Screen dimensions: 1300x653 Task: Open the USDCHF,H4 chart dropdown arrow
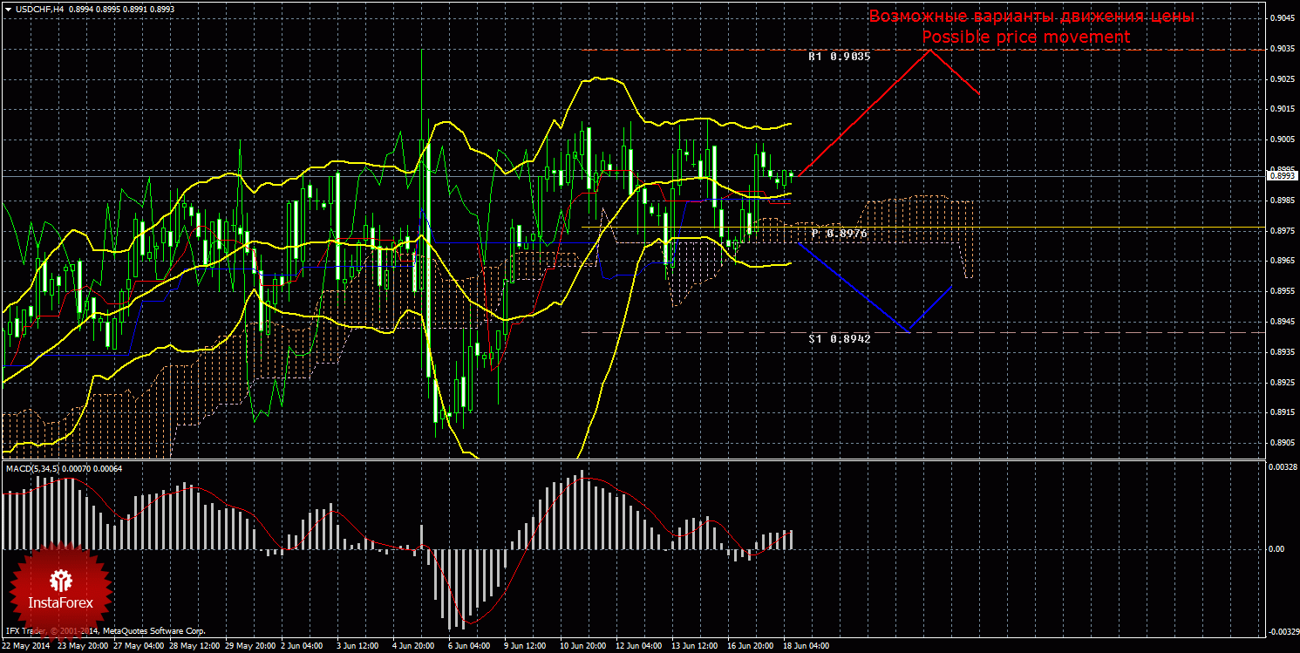tap(8, 9)
